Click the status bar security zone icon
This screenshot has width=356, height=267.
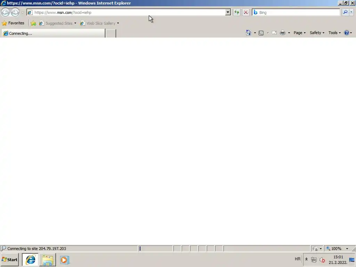point(315,249)
